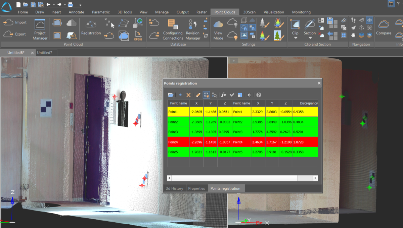Click the fx calculate icon in dialog
Screen dimensions: 403x228
click(224, 95)
